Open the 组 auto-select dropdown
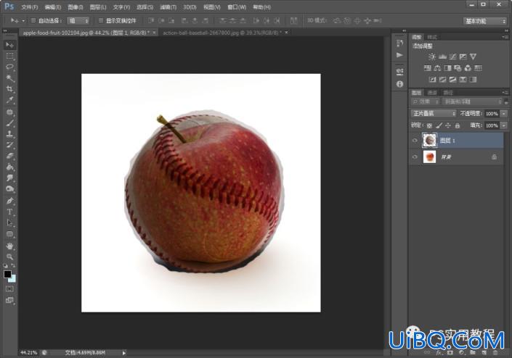Image resolution: width=512 pixels, height=358 pixels. coord(78,21)
